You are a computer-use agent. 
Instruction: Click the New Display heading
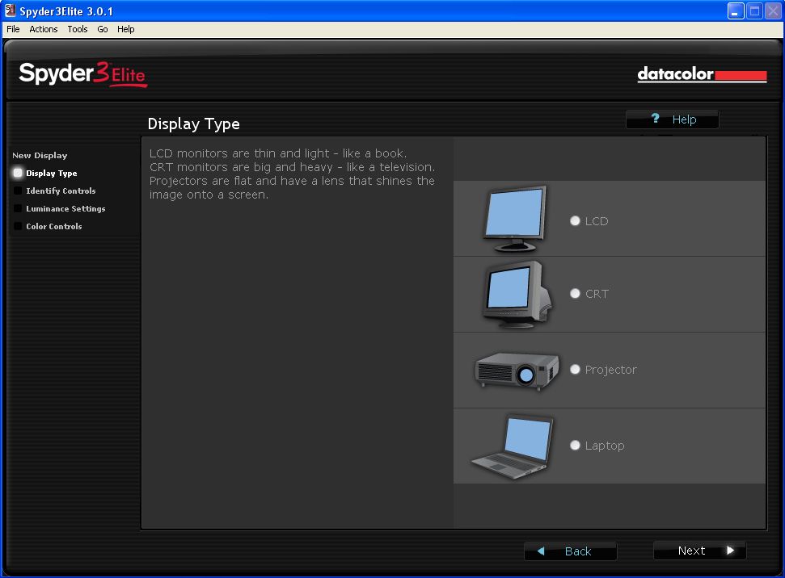point(40,156)
